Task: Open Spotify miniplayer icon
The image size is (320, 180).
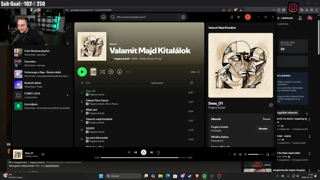Action: click(267, 154)
